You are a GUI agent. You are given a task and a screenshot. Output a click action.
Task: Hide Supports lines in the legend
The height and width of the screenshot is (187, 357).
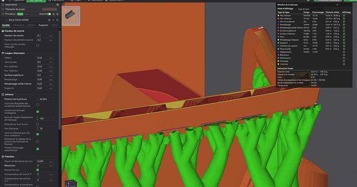click(x=344, y=43)
